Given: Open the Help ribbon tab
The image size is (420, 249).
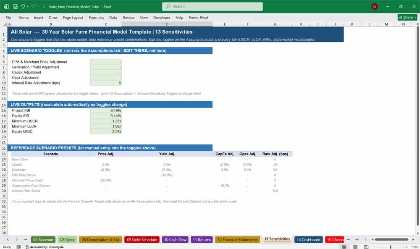Looking at the screenshot, I should pos(179,17).
